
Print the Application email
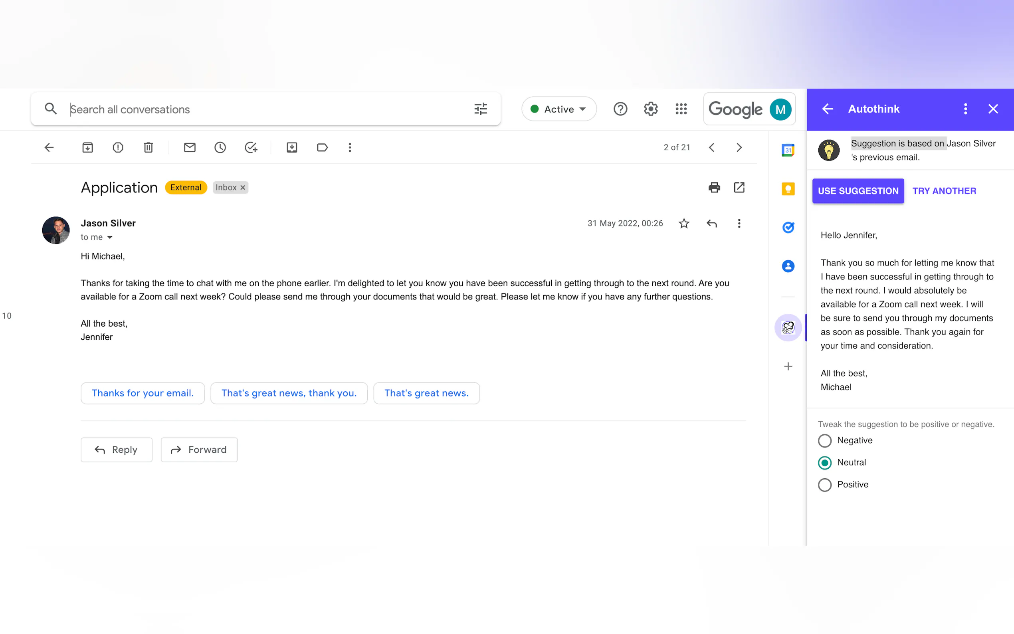[714, 187]
